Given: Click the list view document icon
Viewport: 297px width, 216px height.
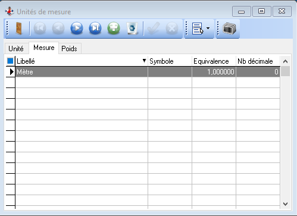Looking at the screenshot, I should (x=198, y=29).
